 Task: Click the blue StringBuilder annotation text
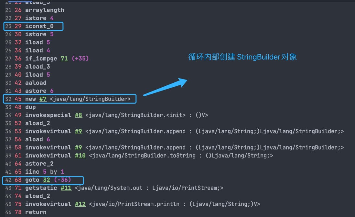coord(242,57)
